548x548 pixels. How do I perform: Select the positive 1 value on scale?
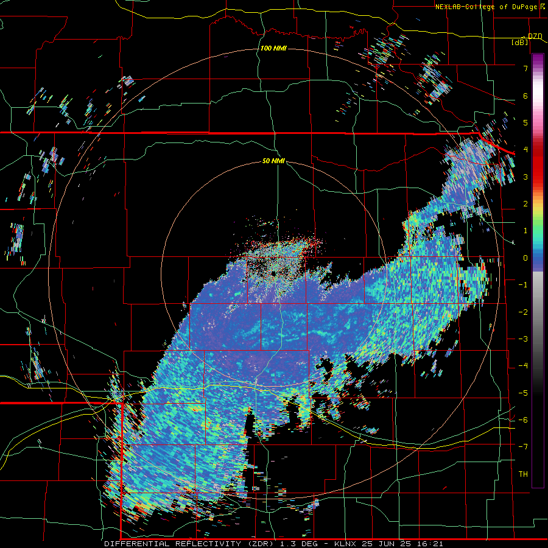point(525,231)
